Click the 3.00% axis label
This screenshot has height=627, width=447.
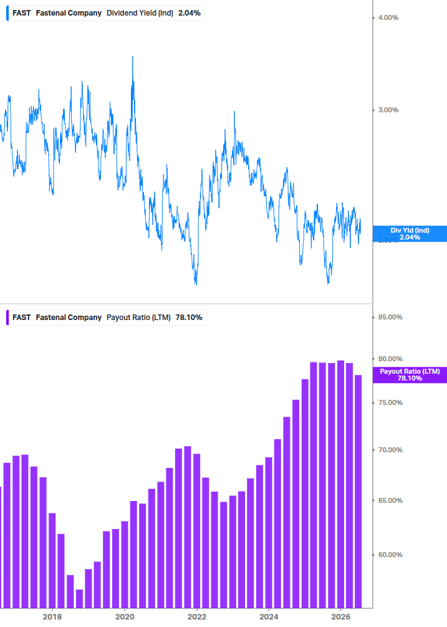point(388,110)
